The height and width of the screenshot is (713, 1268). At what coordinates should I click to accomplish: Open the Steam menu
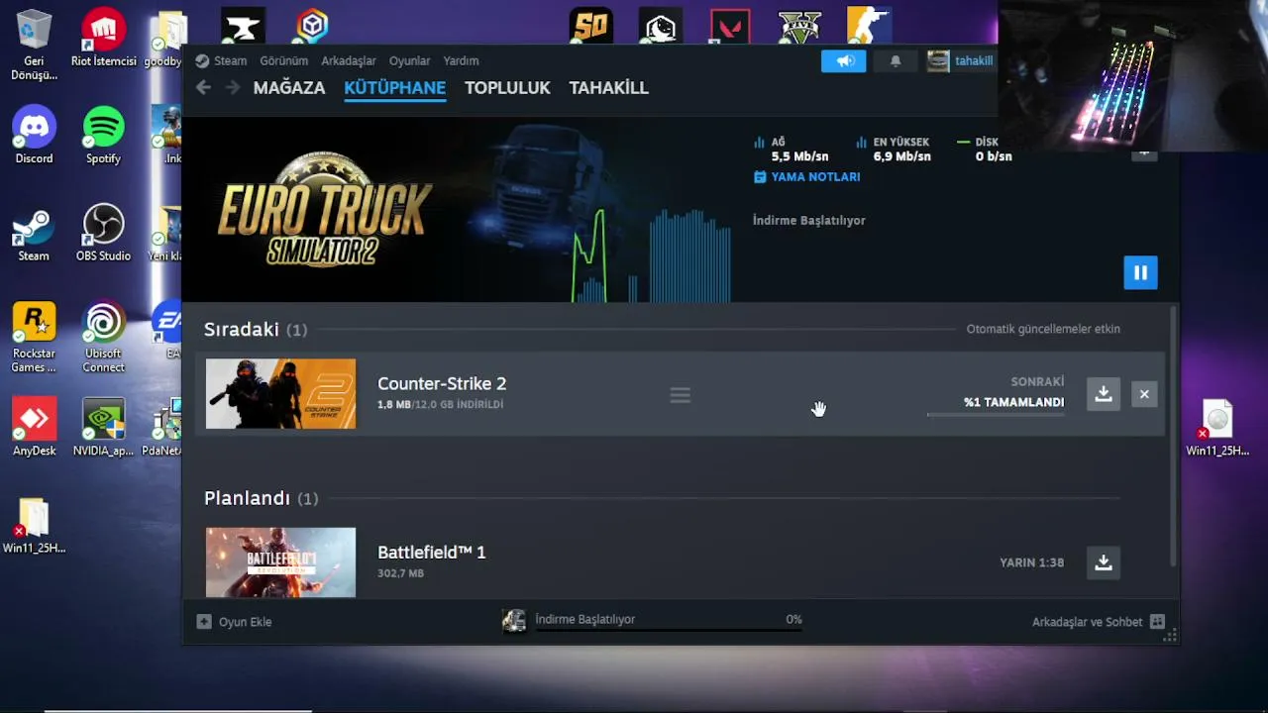pyautogui.click(x=222, y=60)
